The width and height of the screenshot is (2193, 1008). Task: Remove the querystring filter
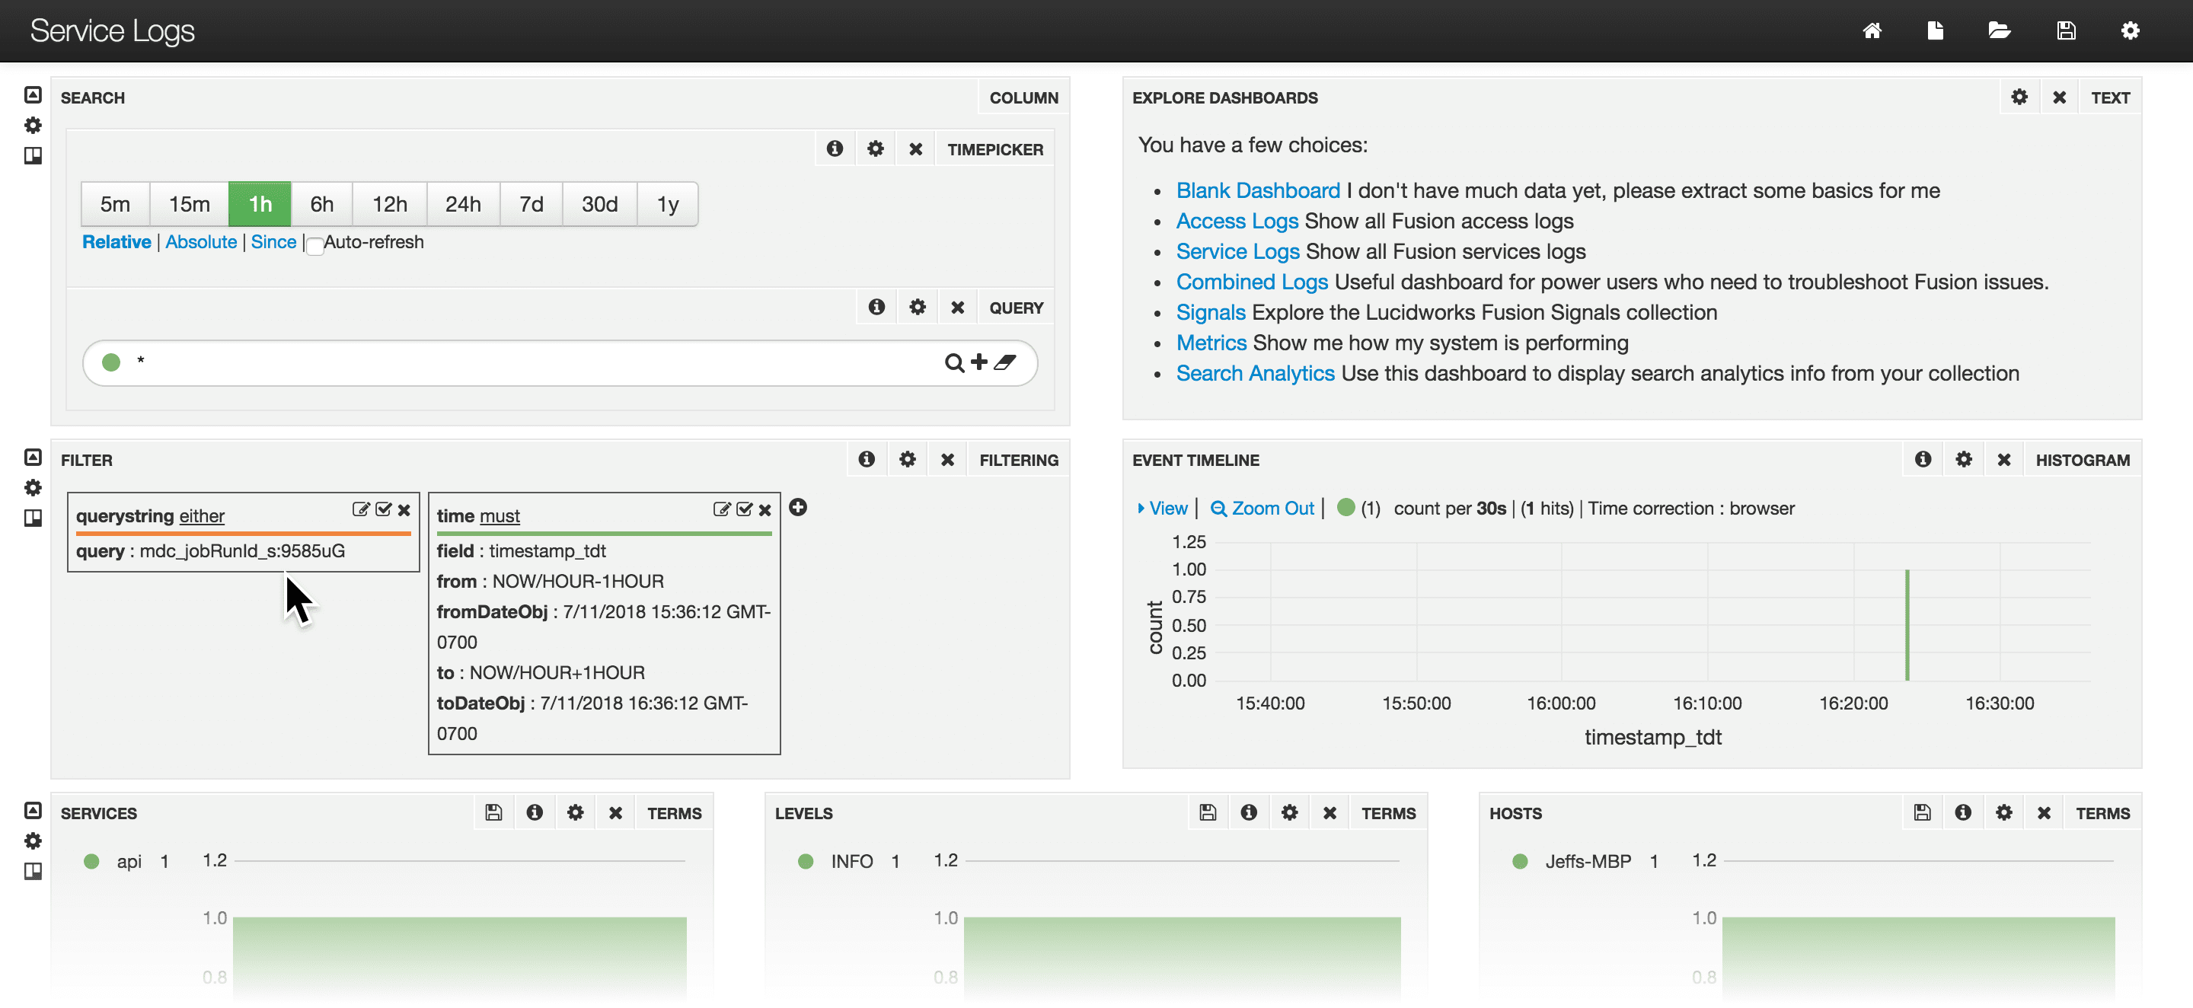pyautogui.click(x=404, y=510)
